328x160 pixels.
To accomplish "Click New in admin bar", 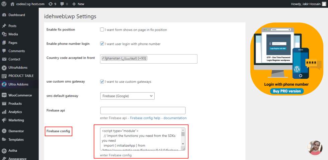I will [81, 4].
